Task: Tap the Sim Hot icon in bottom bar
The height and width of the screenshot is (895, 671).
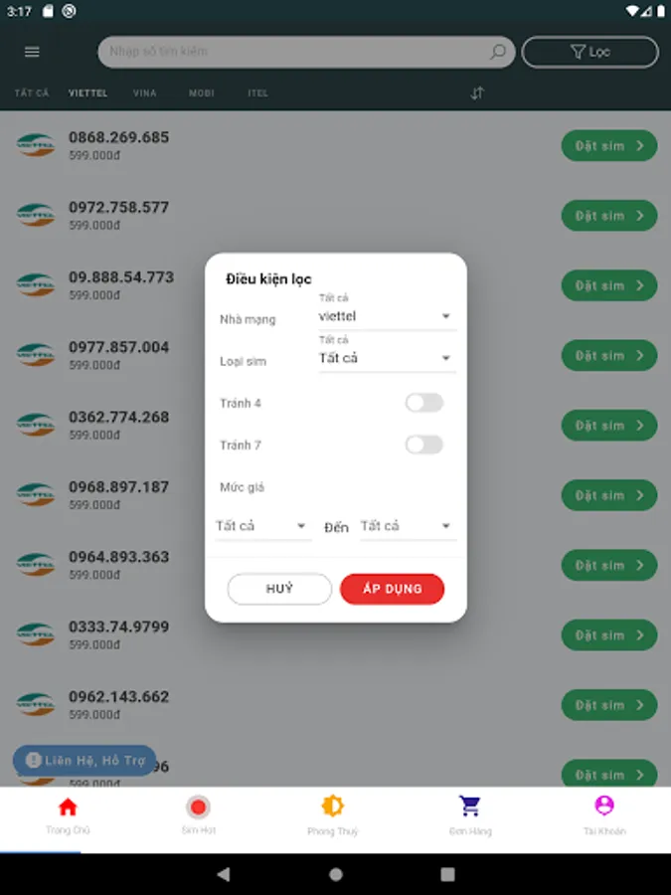Action: click(x=198, y=807)
